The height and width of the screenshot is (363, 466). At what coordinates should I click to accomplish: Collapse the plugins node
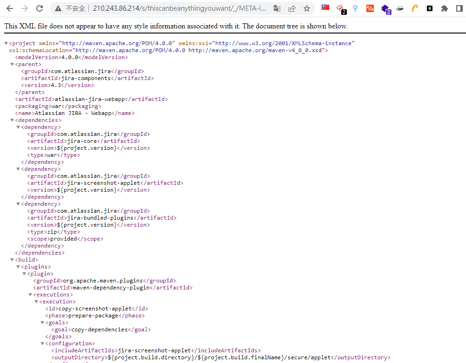pyautogui.click(x=18, y=267)
